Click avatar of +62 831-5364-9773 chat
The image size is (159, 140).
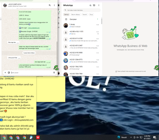coord(66,61)
